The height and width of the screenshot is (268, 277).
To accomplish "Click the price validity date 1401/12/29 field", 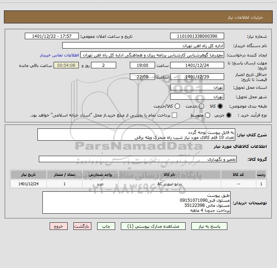I will 197,77.
